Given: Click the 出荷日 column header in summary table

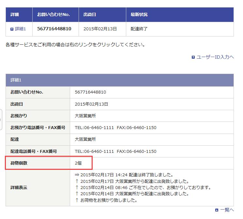Looking at the screenshot, I should 90,15.
